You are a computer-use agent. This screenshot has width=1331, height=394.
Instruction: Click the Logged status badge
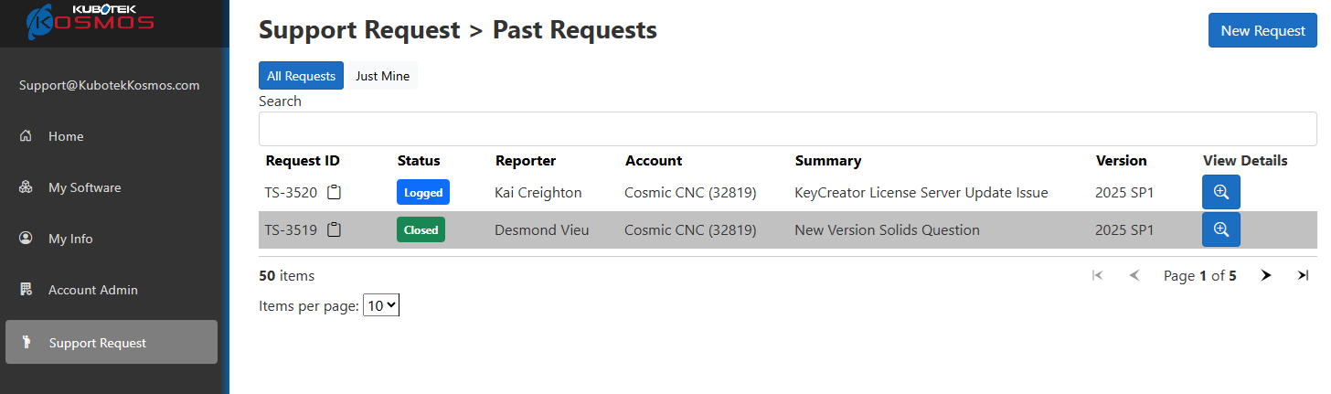tap(423, 193)
